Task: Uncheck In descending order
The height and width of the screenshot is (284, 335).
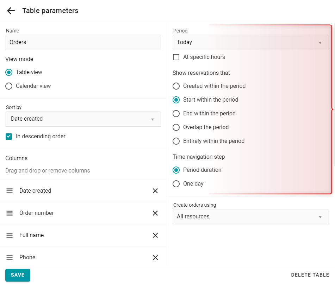Action: pos(9,136)
